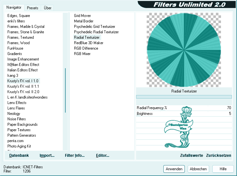
Task: Select Noise Filters category
Action: pos(16,119)
